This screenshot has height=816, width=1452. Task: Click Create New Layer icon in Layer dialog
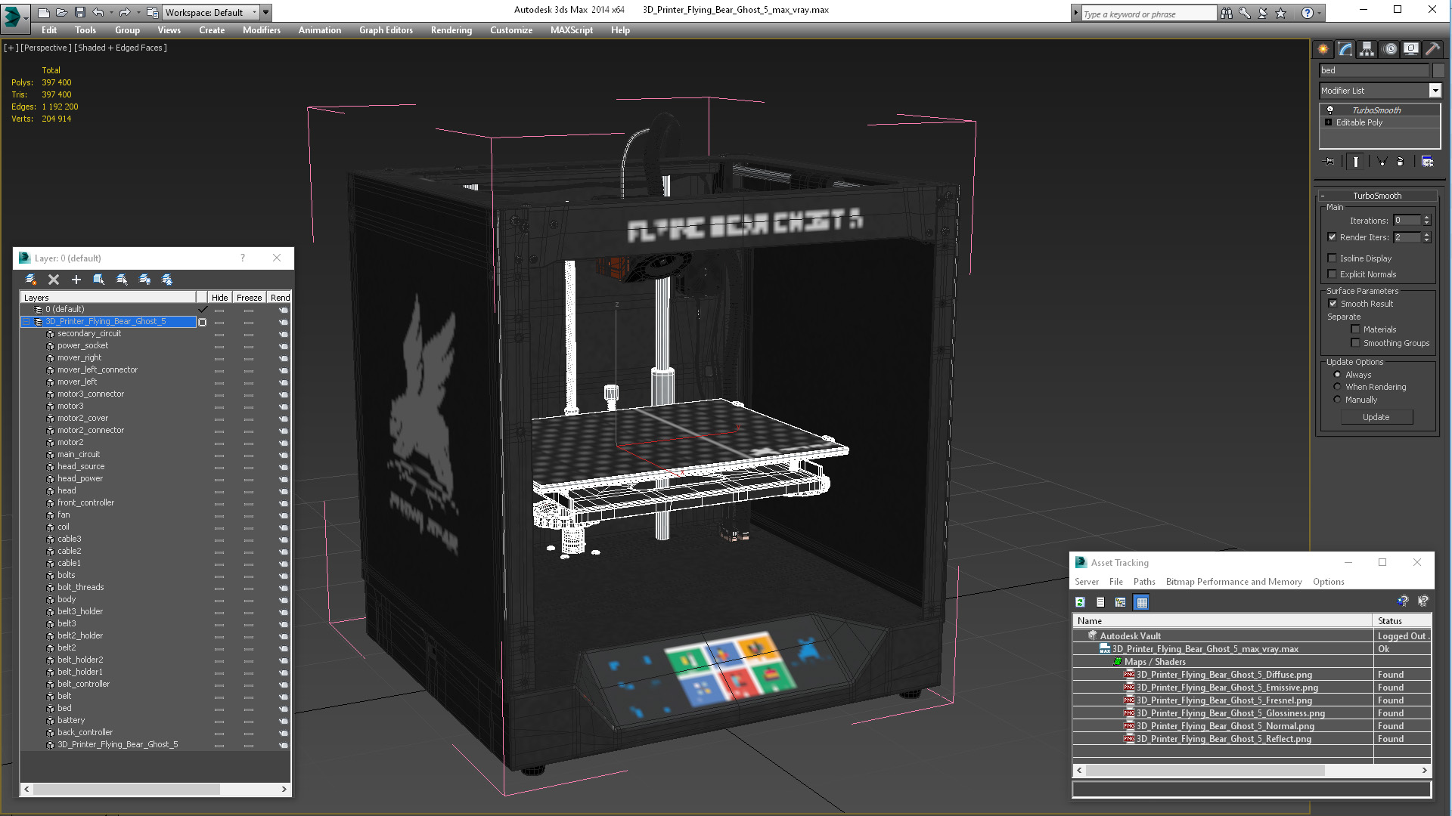coord(31,280)
